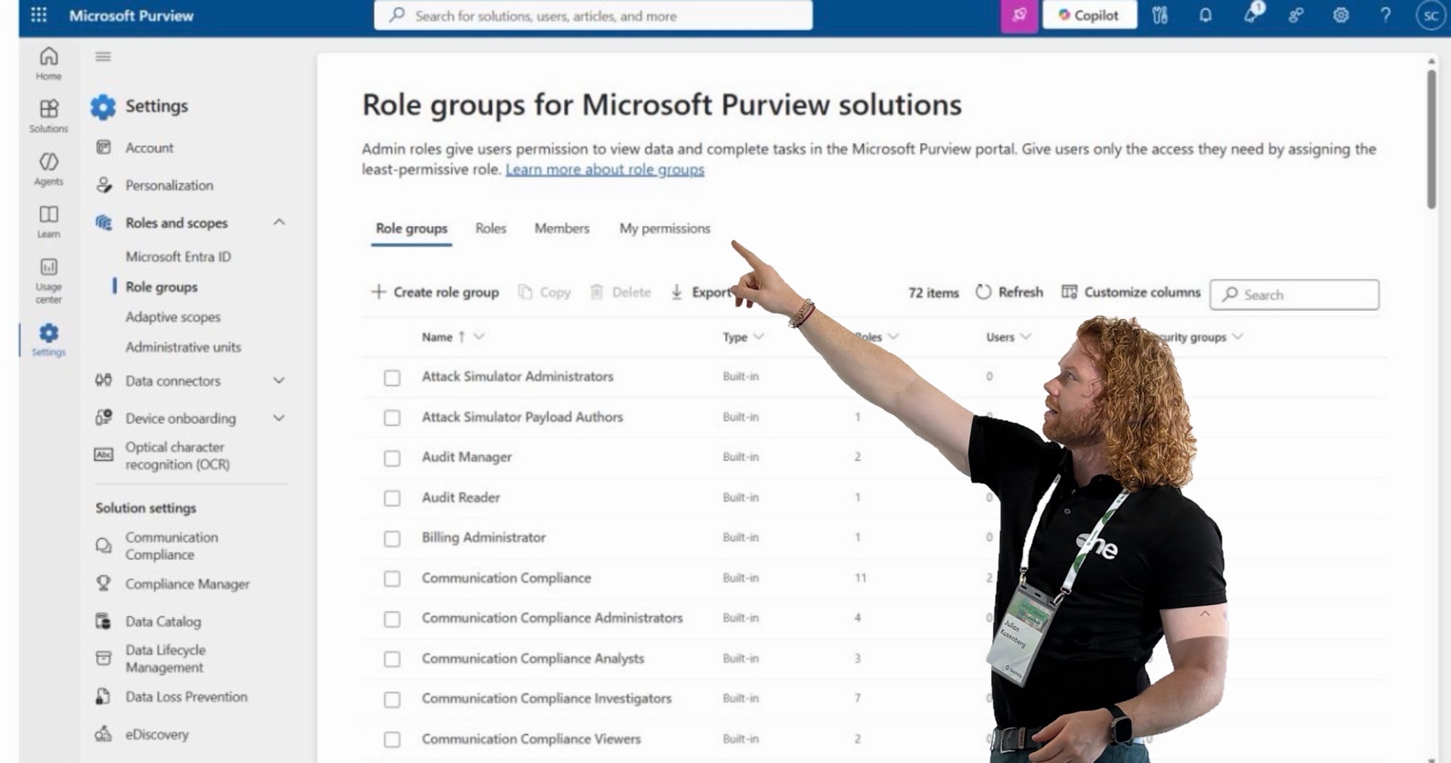The height and width of the screenshot is (763, 1451).
Task: Click the Compliance Manager trophy icon
Action: [x=104, y=583]
